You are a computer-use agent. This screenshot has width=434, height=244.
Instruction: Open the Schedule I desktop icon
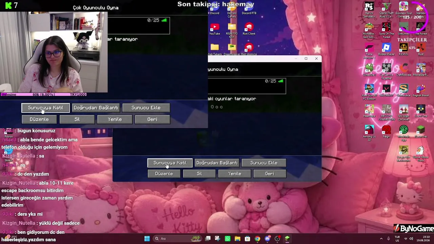(x=369, y=70)
